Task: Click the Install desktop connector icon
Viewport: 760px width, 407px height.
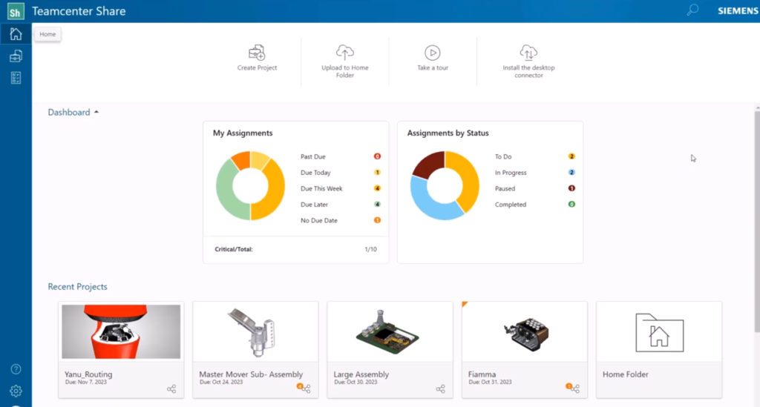Action: click(x=528, y=53)
